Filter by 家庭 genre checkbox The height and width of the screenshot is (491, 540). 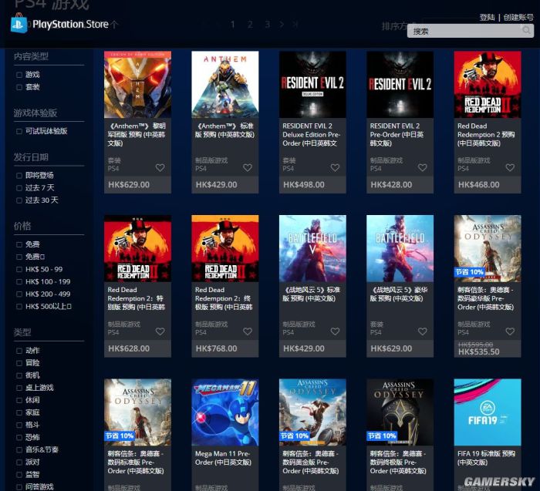point(19,412)
